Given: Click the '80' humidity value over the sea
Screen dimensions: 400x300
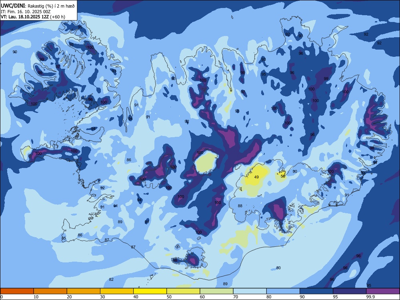Looking at the screenshot, I should click(x=278, y=268).
